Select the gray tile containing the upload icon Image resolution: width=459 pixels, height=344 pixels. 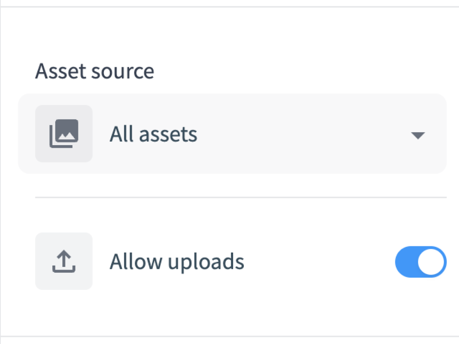pos(64,261)
